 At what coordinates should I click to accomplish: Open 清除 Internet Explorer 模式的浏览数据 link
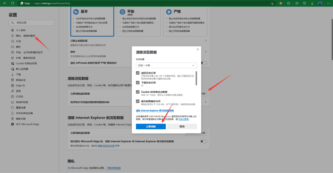[x=155, y=110]
